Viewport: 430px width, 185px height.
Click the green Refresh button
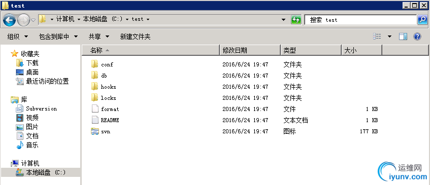pyautogui.click(x=296, y=20)
